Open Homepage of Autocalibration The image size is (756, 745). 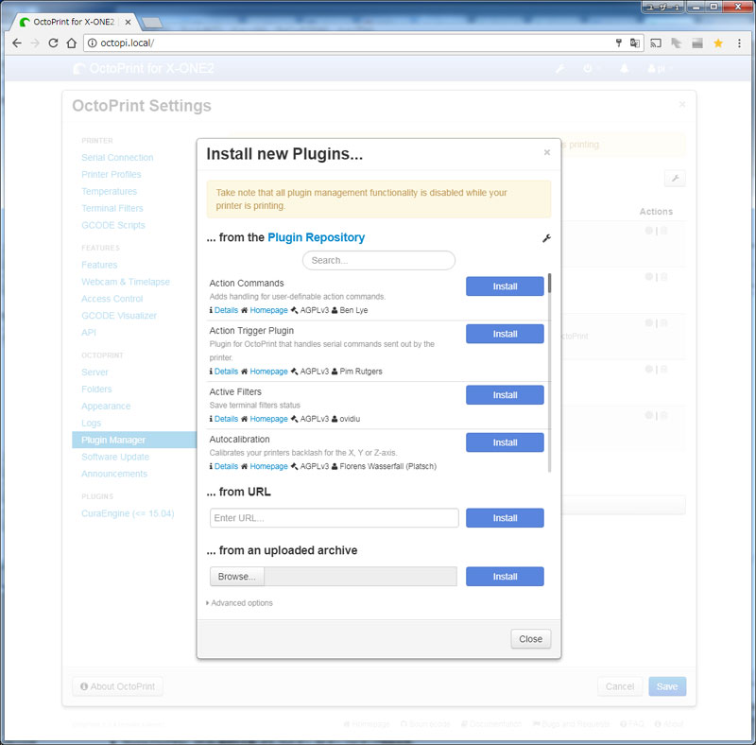pyautogui.click(x=268, y=467)
